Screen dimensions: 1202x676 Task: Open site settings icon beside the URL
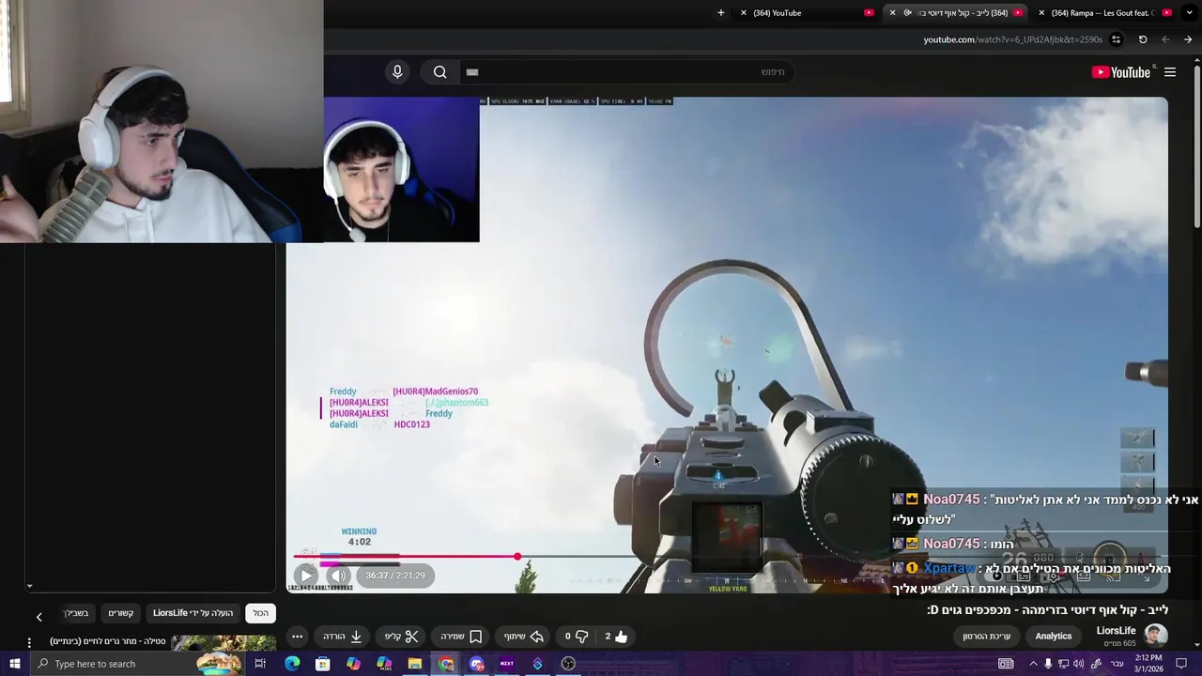[1117, 39]
